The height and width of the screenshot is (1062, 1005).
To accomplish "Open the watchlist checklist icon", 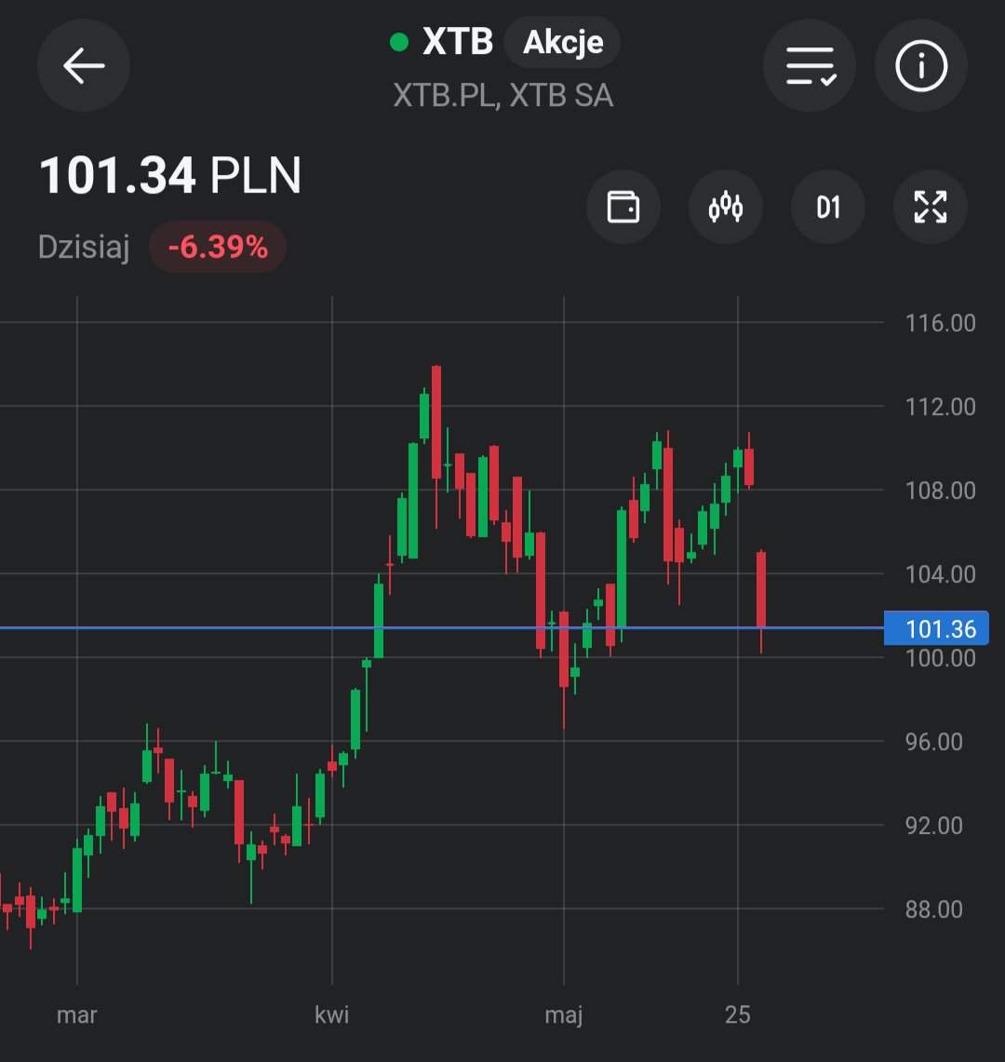I will tap(810, 66).
